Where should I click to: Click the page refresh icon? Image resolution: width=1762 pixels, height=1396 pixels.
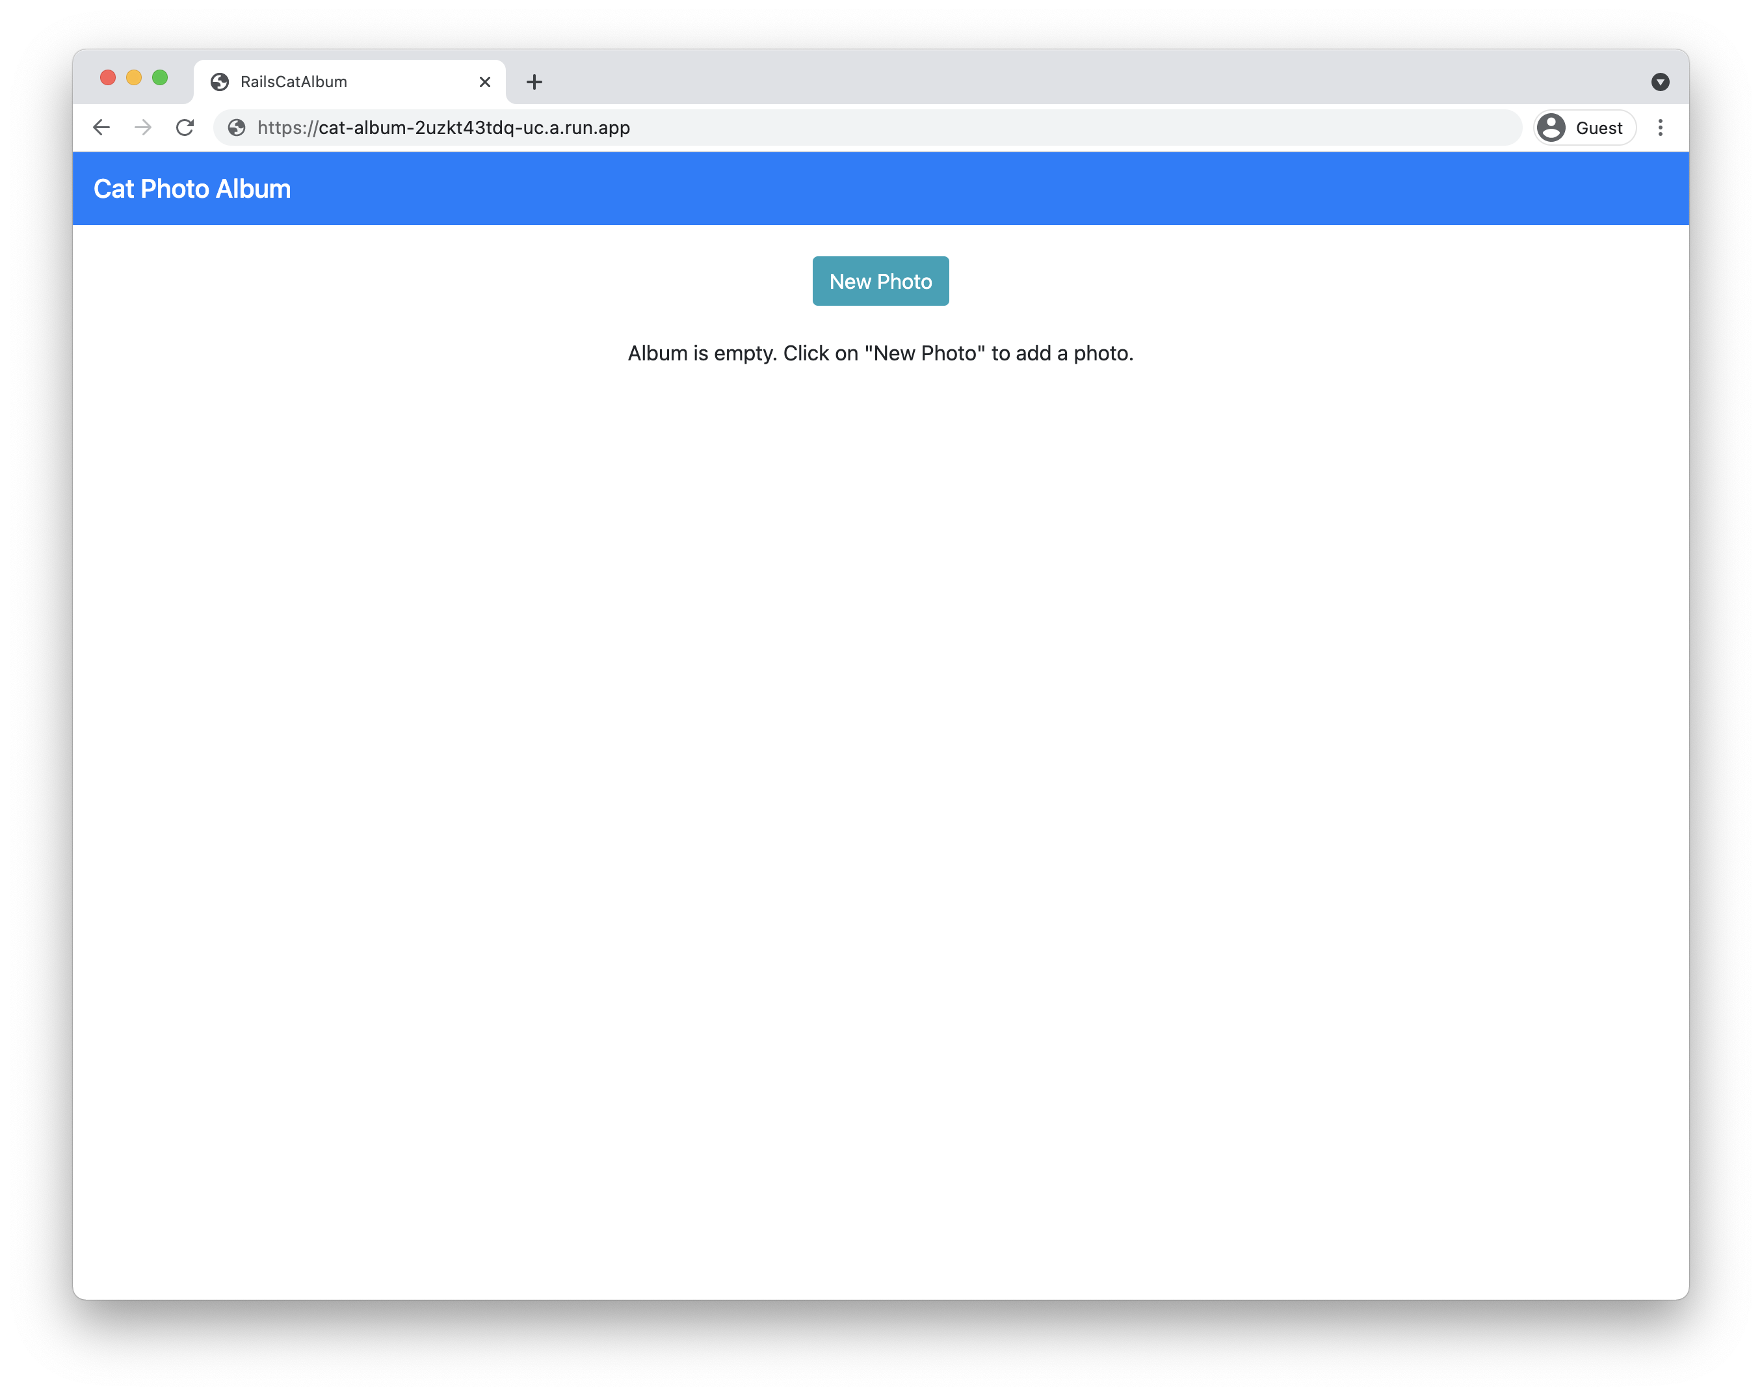tap(186, 128)
